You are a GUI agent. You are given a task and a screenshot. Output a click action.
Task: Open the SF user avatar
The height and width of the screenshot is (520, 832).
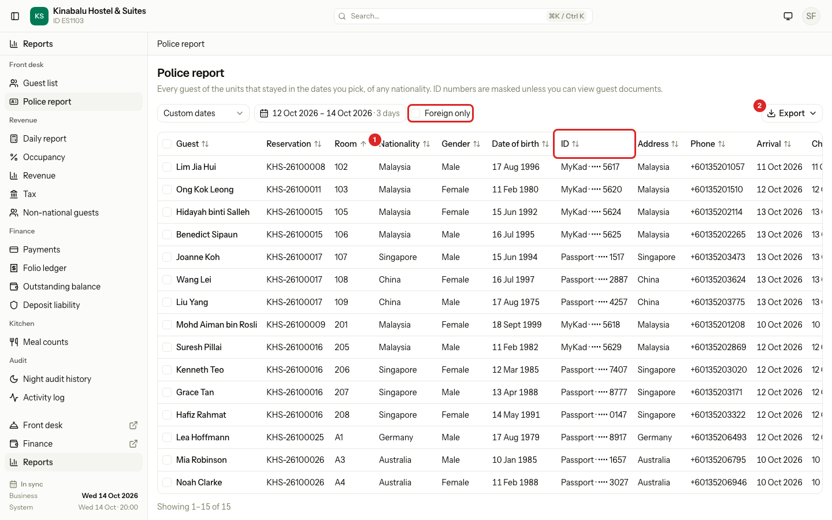(x=811, y=16)
